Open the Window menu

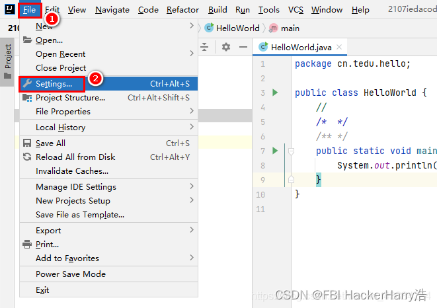[327, 10]
